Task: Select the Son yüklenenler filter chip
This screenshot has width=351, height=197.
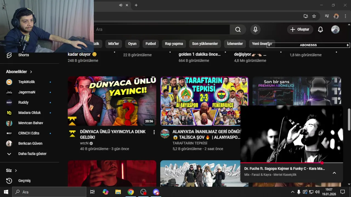Action: point(205,44)
